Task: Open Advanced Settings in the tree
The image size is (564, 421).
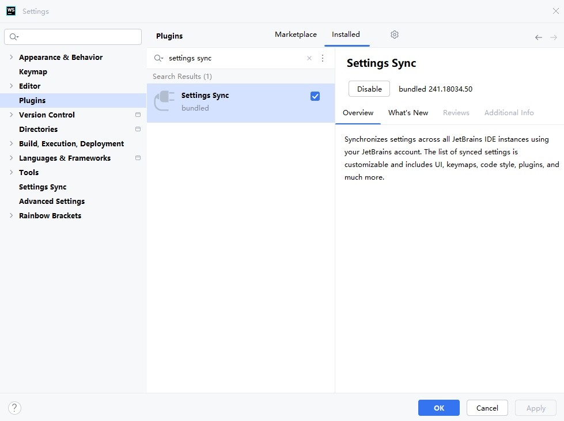Action: 52,201
